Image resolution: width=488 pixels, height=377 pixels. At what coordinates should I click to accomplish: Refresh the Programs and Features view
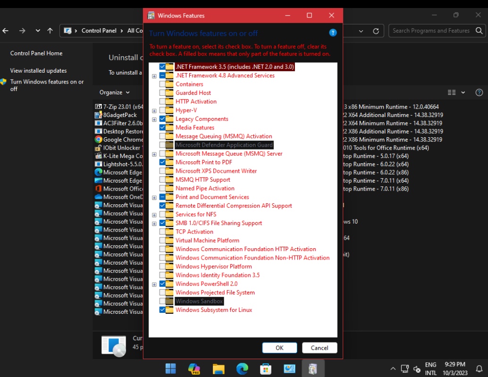click(x=376, y=31)
